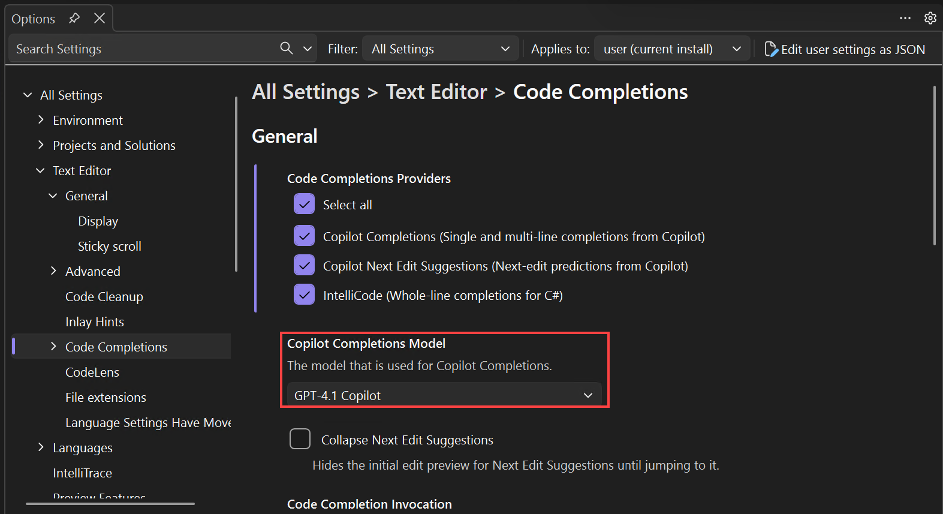Viewport: 943px width, 514px height.
Task: Toggle the Select all checkbox
Action: (x=305, y=204)
